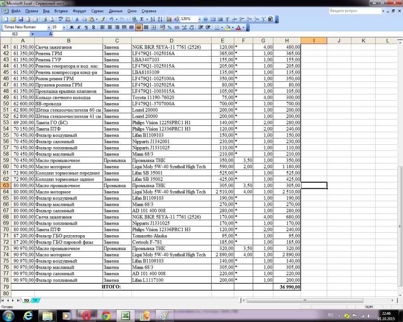403x322 pixels.
Task: Select column header H
Action: (287, 41)
